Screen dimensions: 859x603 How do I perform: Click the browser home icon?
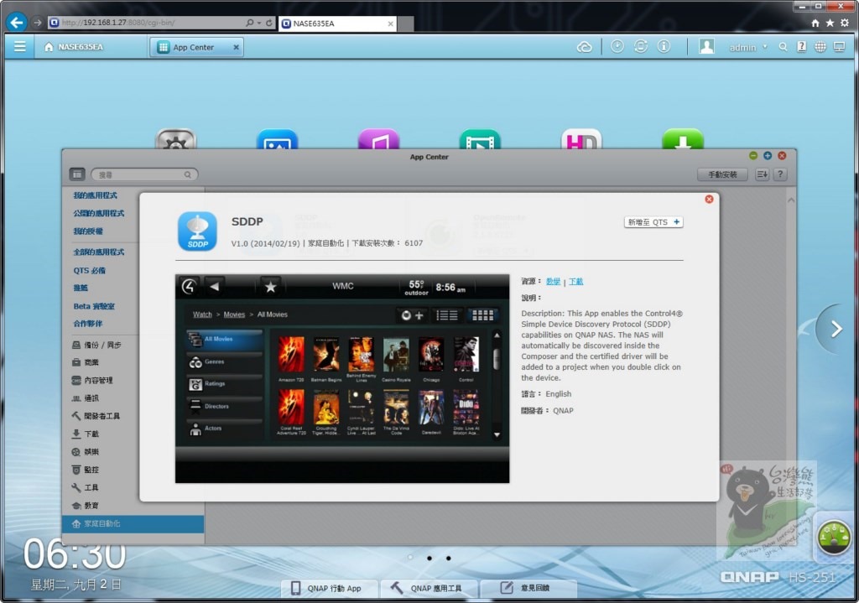[x=815, y=23]
